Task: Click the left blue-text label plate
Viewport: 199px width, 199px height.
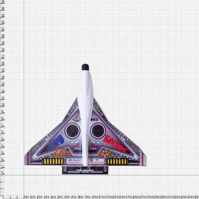Action: [74, 161]
